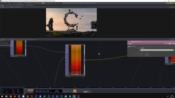Open the File menu
This screenshot has width=175, height=98.
(x=2, y=3)
